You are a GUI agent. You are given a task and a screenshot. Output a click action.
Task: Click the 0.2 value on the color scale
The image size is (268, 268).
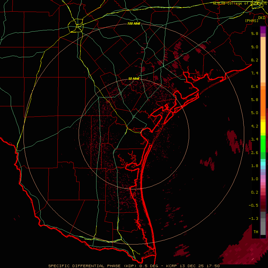[x=255, y=192]
